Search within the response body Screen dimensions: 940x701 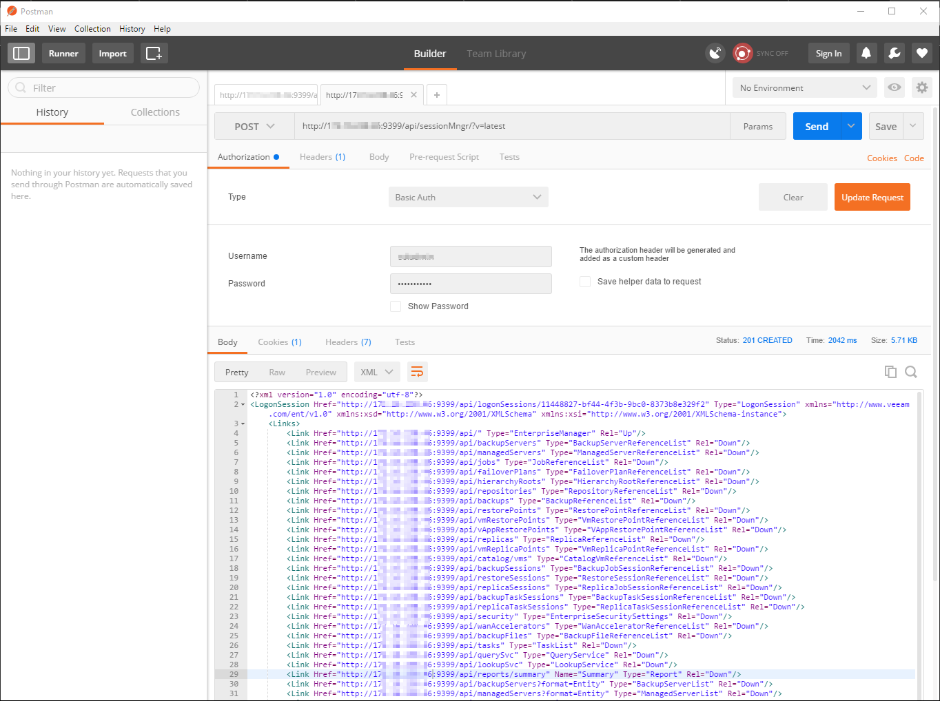click(x=911, y=372)
